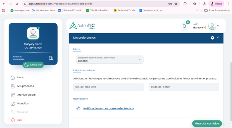Click the company building icon on profile card
232x128 pixels.
point(51,58)
